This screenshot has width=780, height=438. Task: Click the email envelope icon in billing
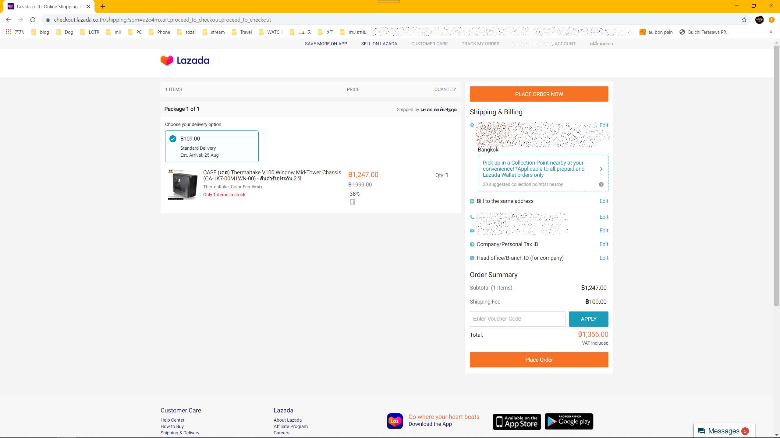click(x=472, y=231)
